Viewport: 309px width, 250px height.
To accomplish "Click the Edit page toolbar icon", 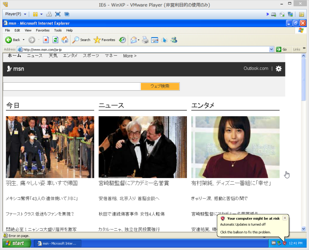I will [155, 40].
